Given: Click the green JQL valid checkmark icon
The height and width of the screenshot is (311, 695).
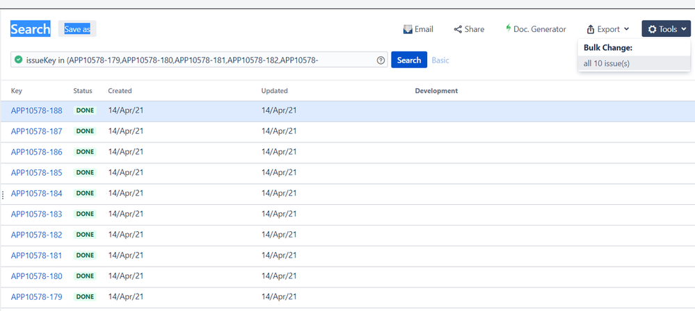Looking at the screenshot, I should 18,59.
